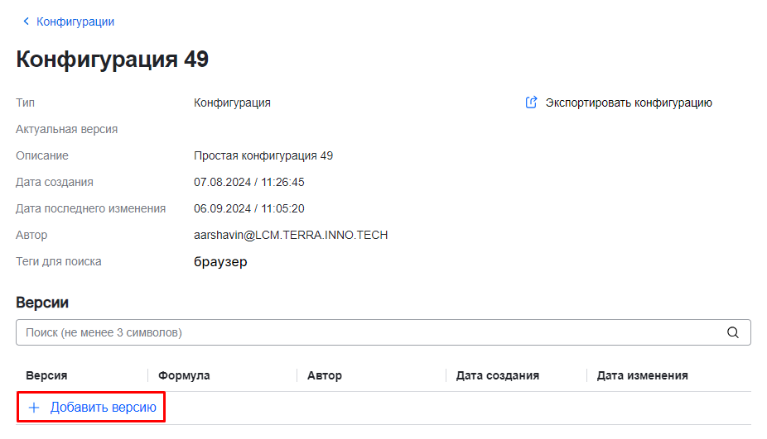This screenshot has width=767, height=439.
Task: Click the Формула column header
Action: coord(184,375)
